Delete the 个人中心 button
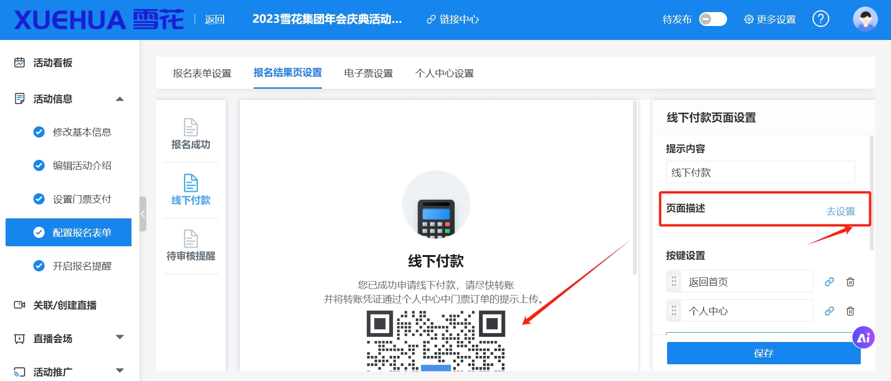 pos(850,311)
